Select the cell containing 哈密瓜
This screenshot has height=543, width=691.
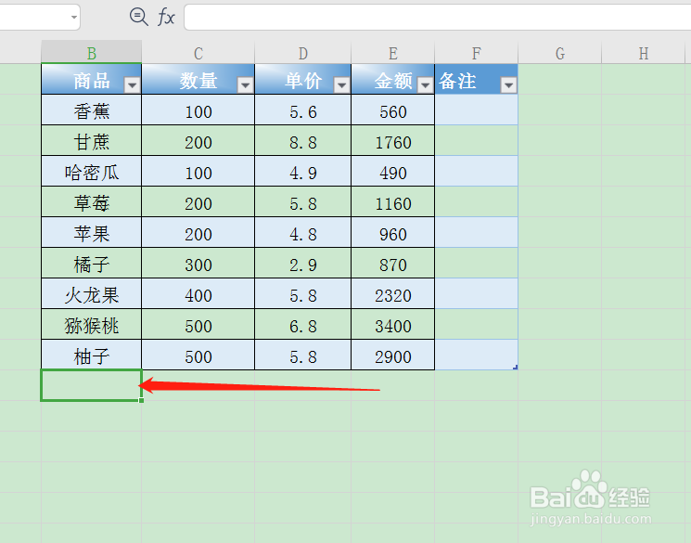pos(91,171)
